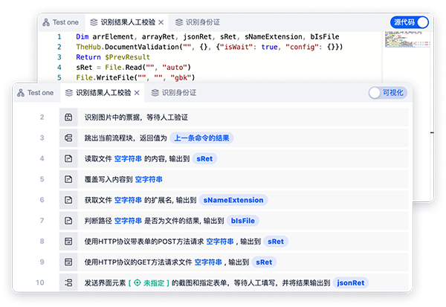Image resolution: width=446 pixels, height=307 pixels.
Task: Click the row 8 HTTP POST command icon
Action: pyautogui.click(x=68, y=242)
